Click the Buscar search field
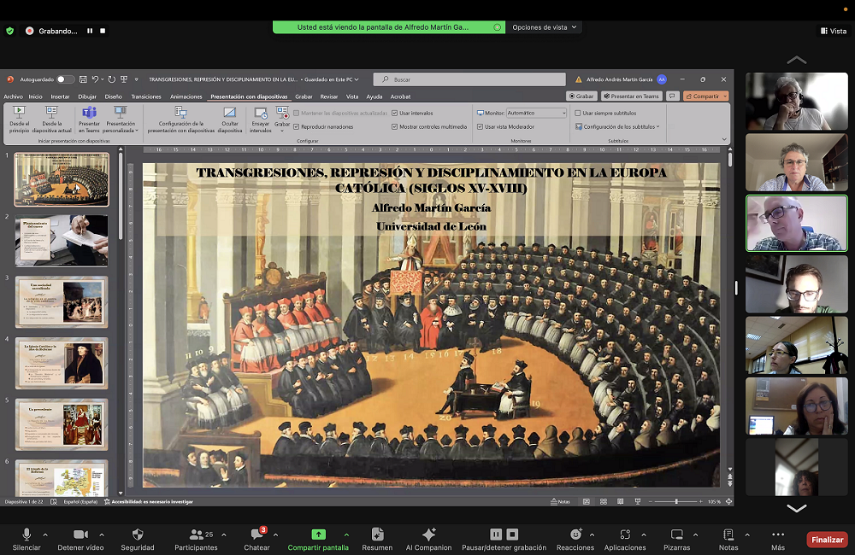Screen dimensions: 855x555 pyautogui.click(x=469, y=79)
